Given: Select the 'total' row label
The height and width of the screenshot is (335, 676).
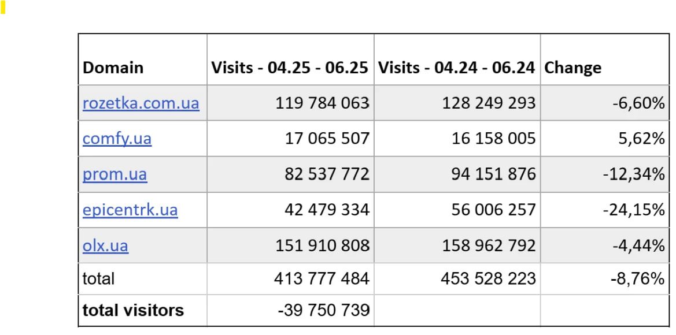Looking at the screenshot, I should 99,279.
